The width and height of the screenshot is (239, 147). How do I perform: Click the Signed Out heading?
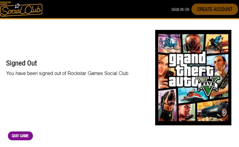tap(21, 63)
